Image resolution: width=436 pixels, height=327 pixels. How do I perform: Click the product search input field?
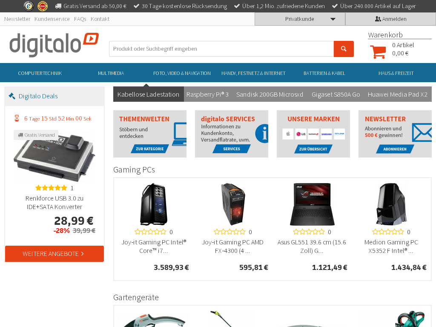click(x=221, y=49)
